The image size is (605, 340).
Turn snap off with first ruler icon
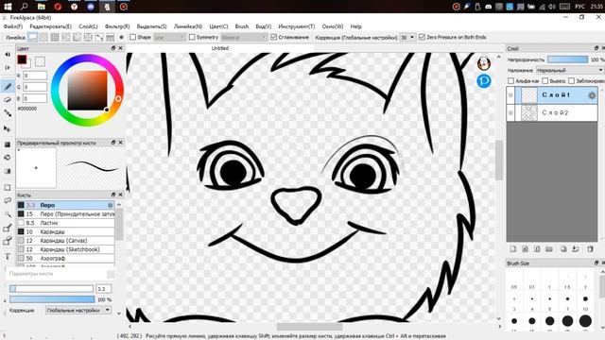pyautogui.click(x=33, y=38)
